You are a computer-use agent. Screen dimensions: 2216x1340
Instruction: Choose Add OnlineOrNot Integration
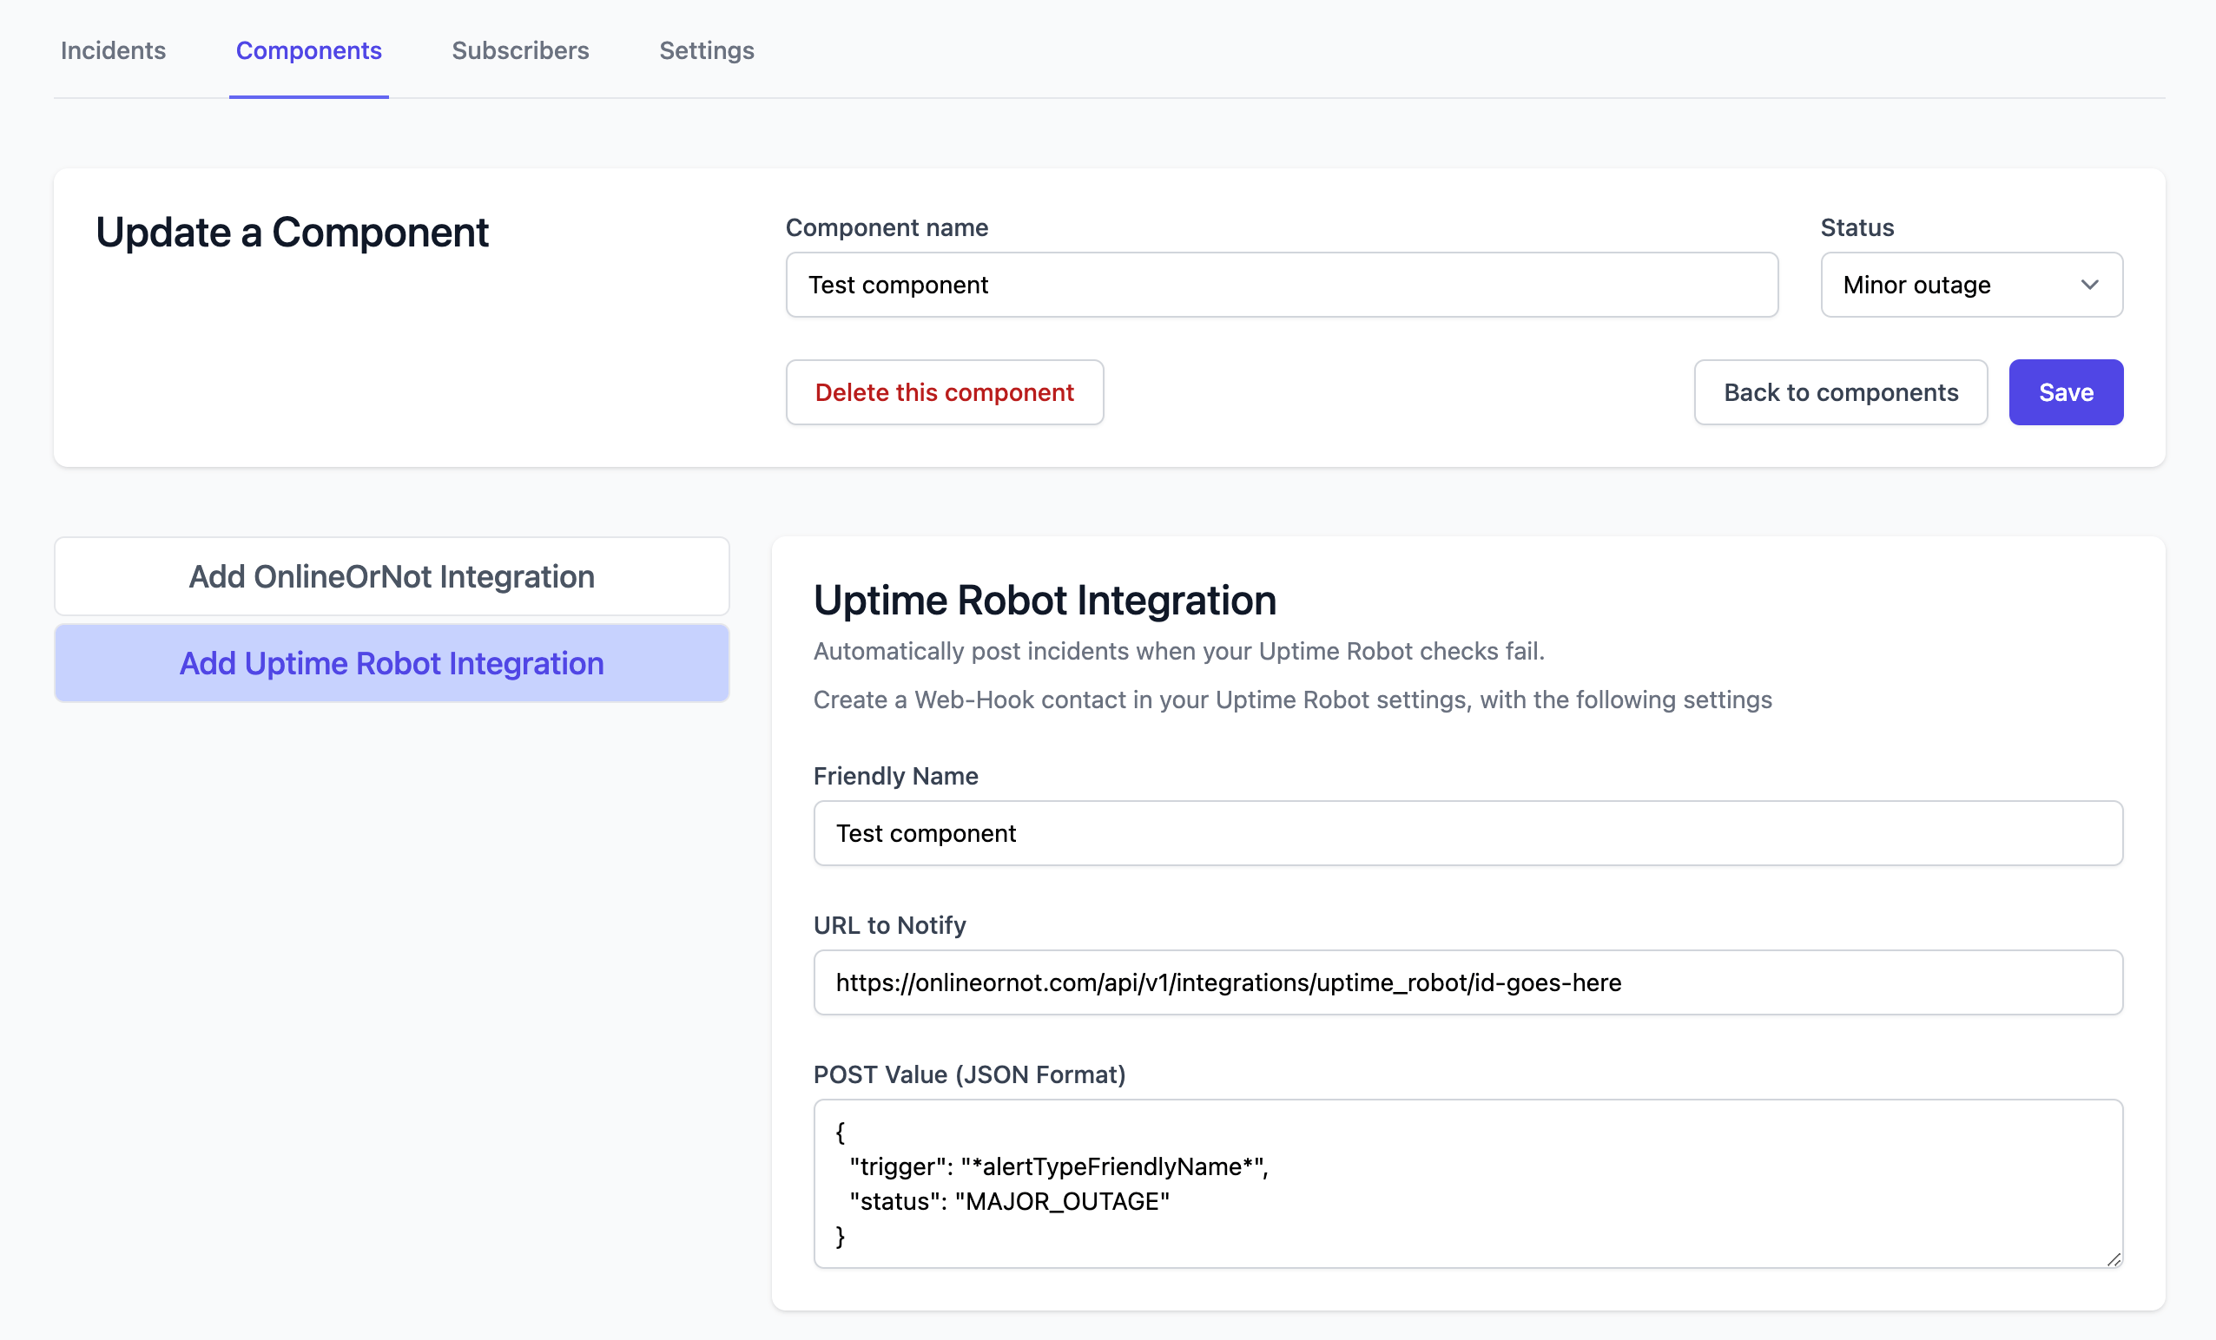(392, 576)
